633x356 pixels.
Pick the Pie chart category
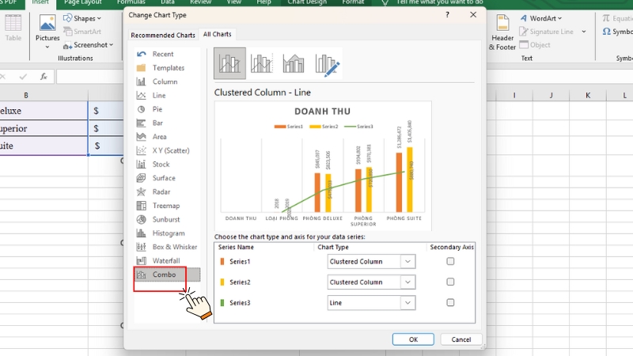(157, 109)
